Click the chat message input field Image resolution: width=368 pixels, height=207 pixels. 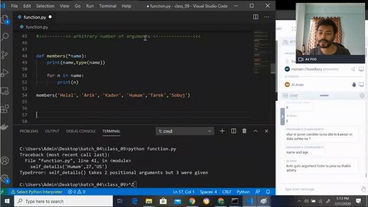[x=320, y=189]
